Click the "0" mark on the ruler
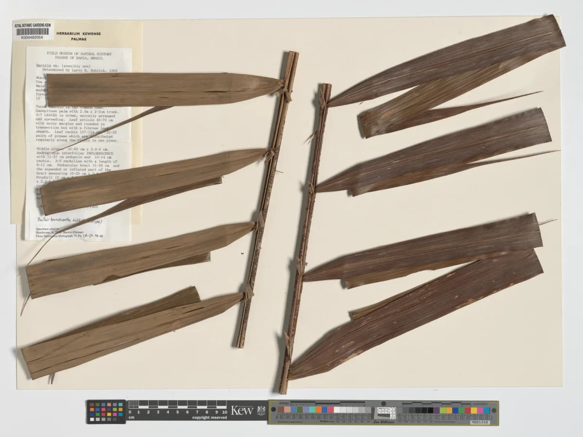The height and width of the screenshot is (437, 583). click(x=130, y=412)
